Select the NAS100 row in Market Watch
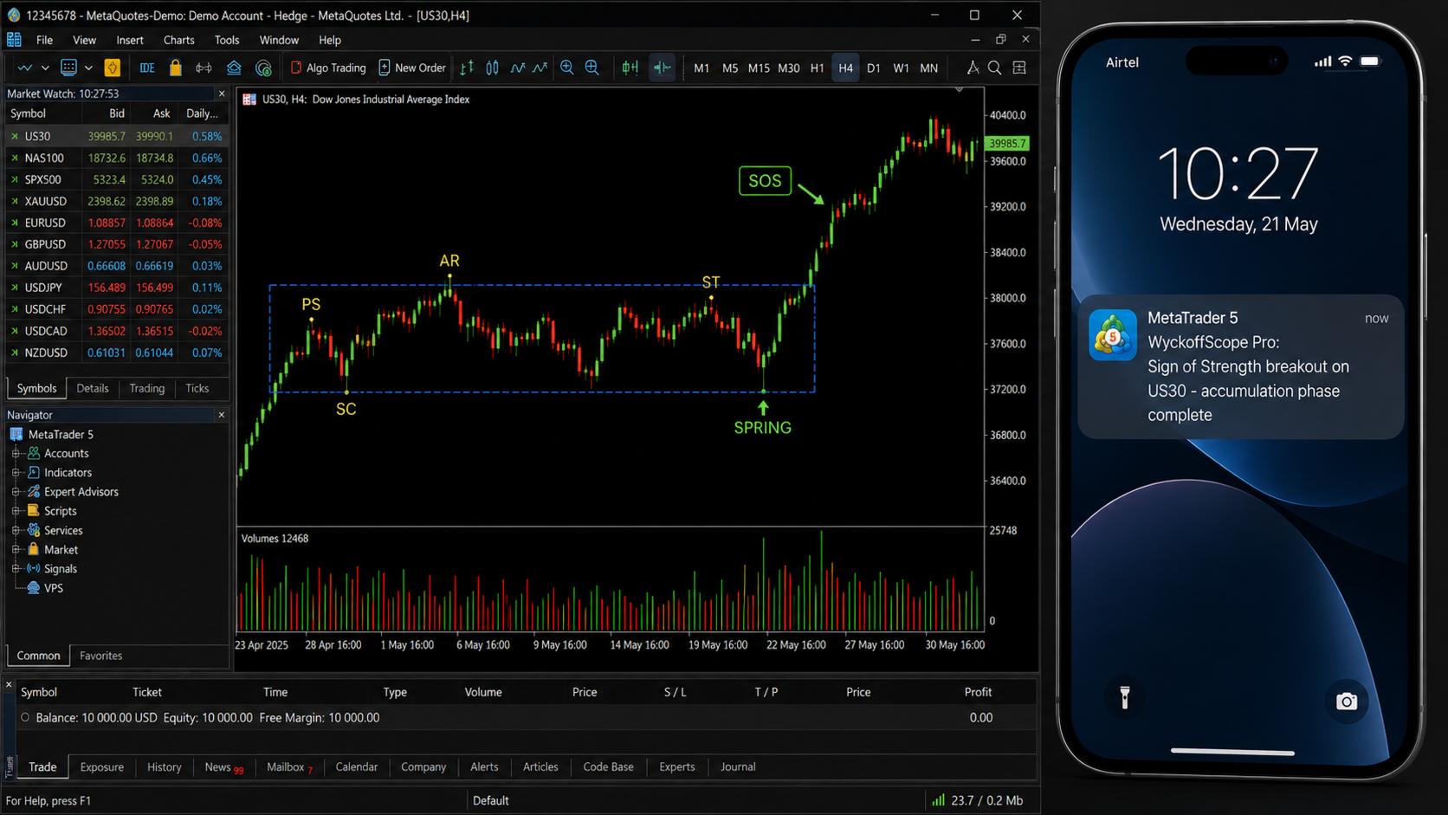This screenshot has height=815, width=1448. (x=116, y=158)
